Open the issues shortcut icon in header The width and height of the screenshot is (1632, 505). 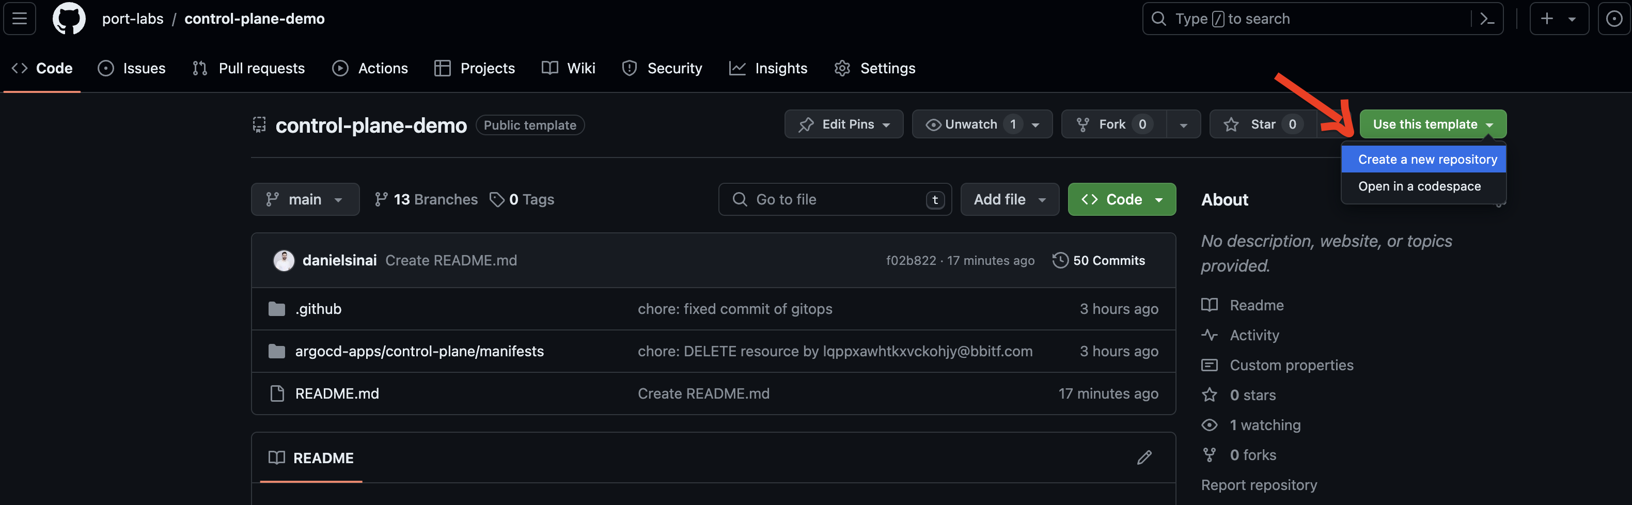[1613, 19]
